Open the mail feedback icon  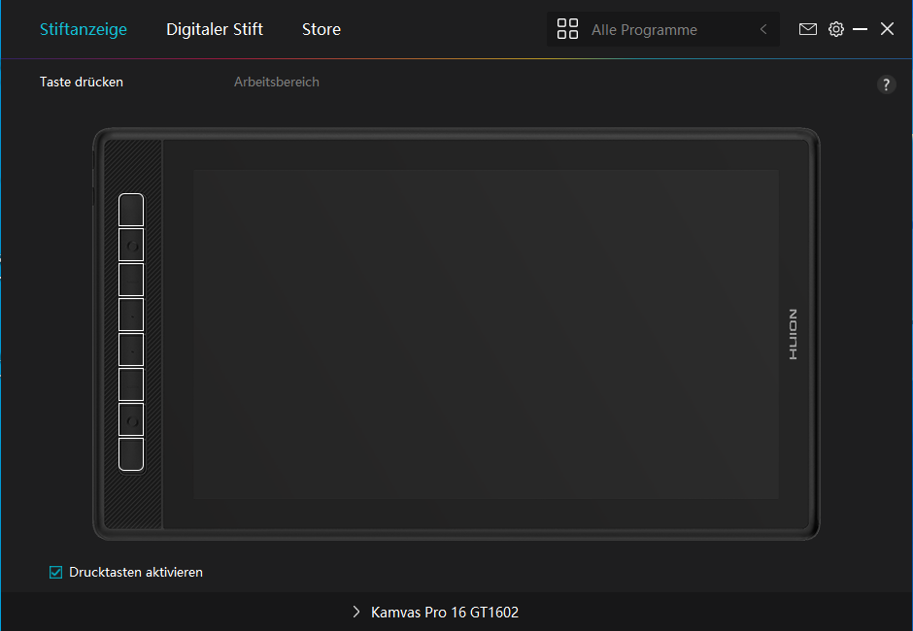[x=807, y=29]
